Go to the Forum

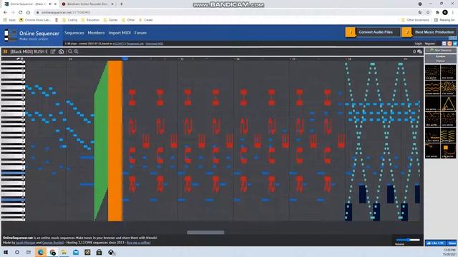tap(140, 33)
